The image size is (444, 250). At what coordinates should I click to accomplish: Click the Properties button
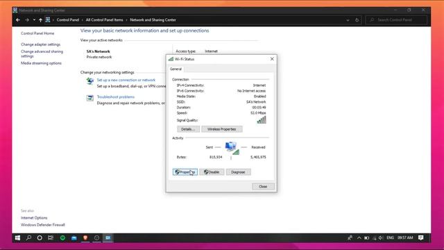click(185, 172)
